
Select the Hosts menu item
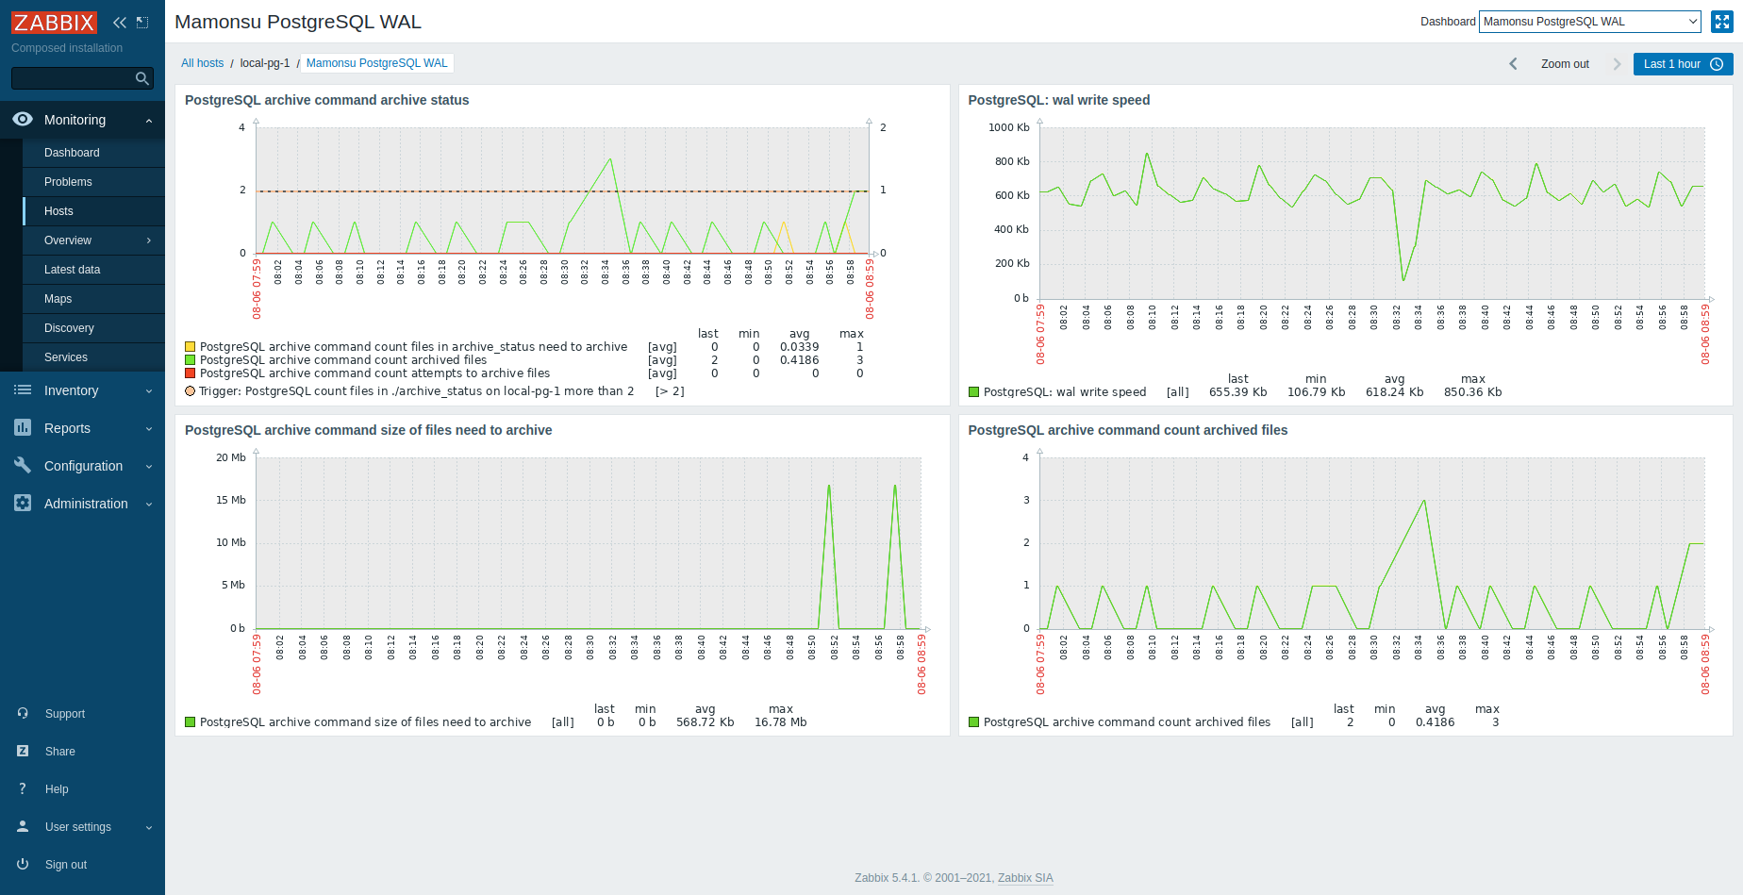pos(93,211)
